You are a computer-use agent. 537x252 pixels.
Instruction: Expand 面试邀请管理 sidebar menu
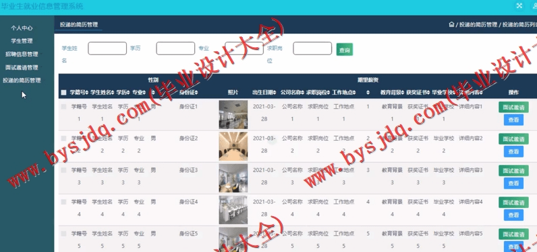pos(22,67)
